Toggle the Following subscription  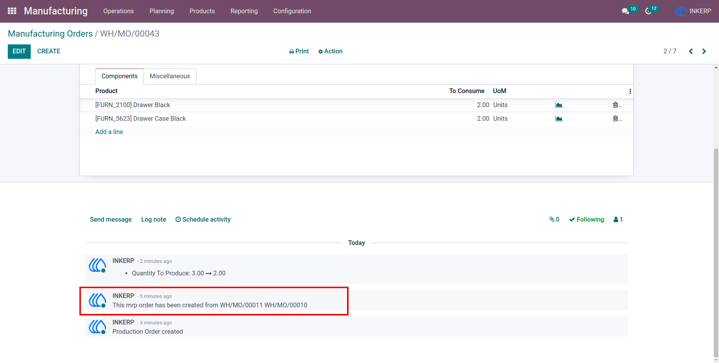(x=586, y=219)
